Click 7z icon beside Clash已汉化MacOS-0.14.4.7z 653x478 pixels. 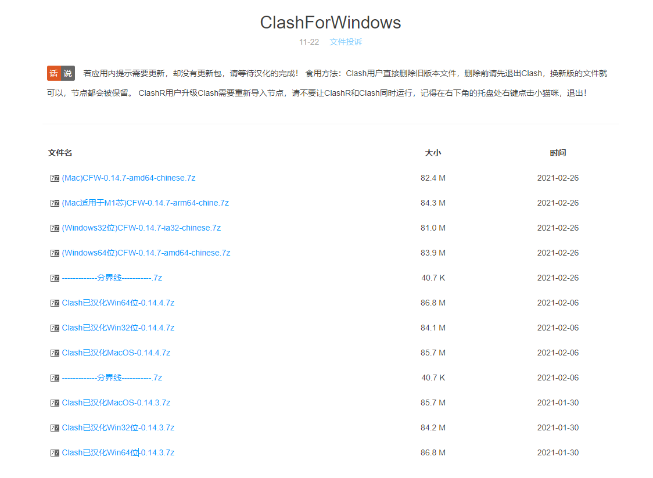point(55,353)
